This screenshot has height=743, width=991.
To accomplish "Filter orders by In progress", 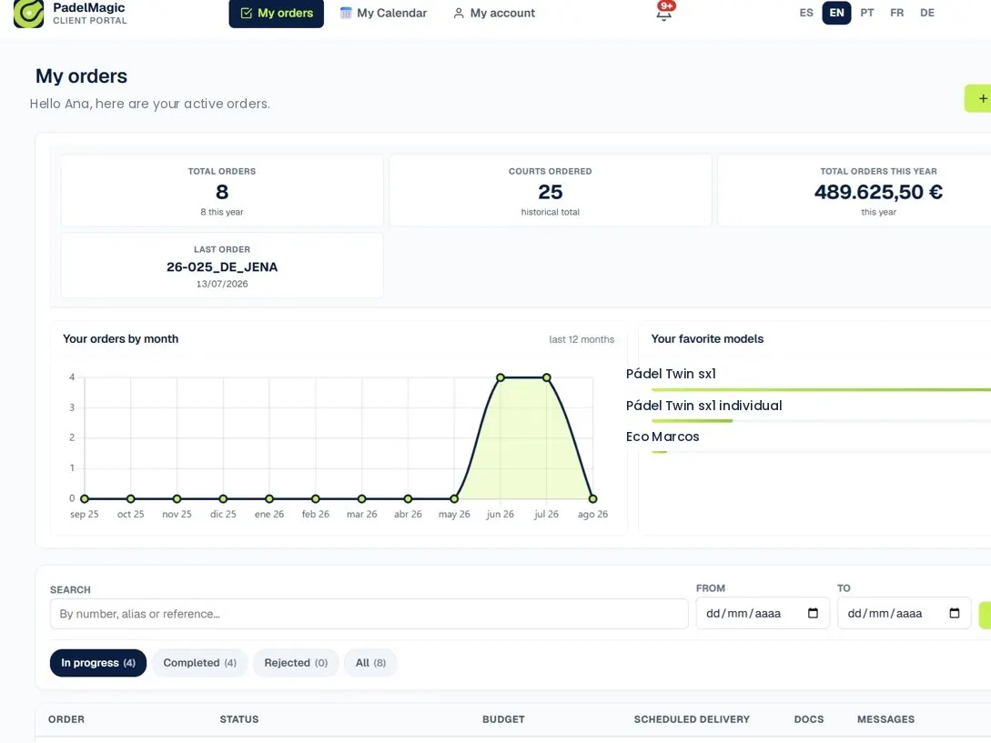I will tap(98, 663).
